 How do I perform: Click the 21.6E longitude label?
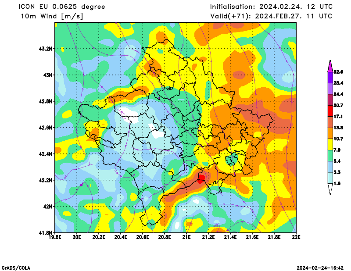pyautogui.click(x=252, y=237)
